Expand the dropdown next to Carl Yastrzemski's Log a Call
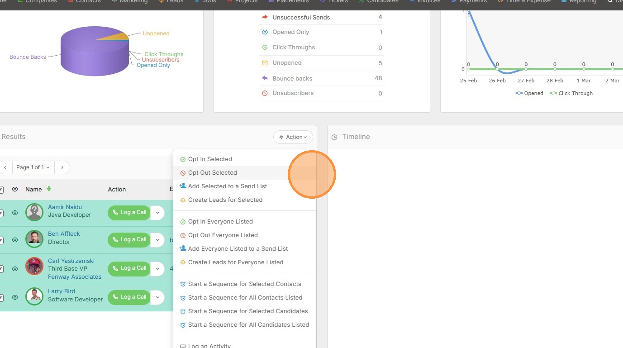 [x=157, y=268]
